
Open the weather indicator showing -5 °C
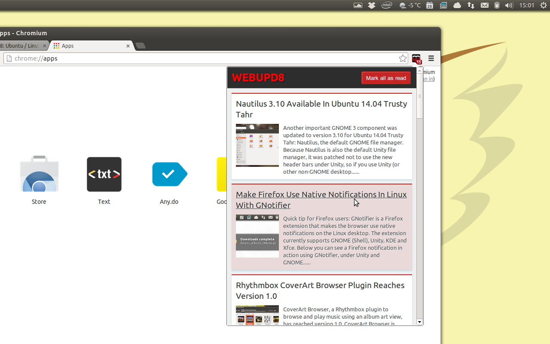click(410, 5)
